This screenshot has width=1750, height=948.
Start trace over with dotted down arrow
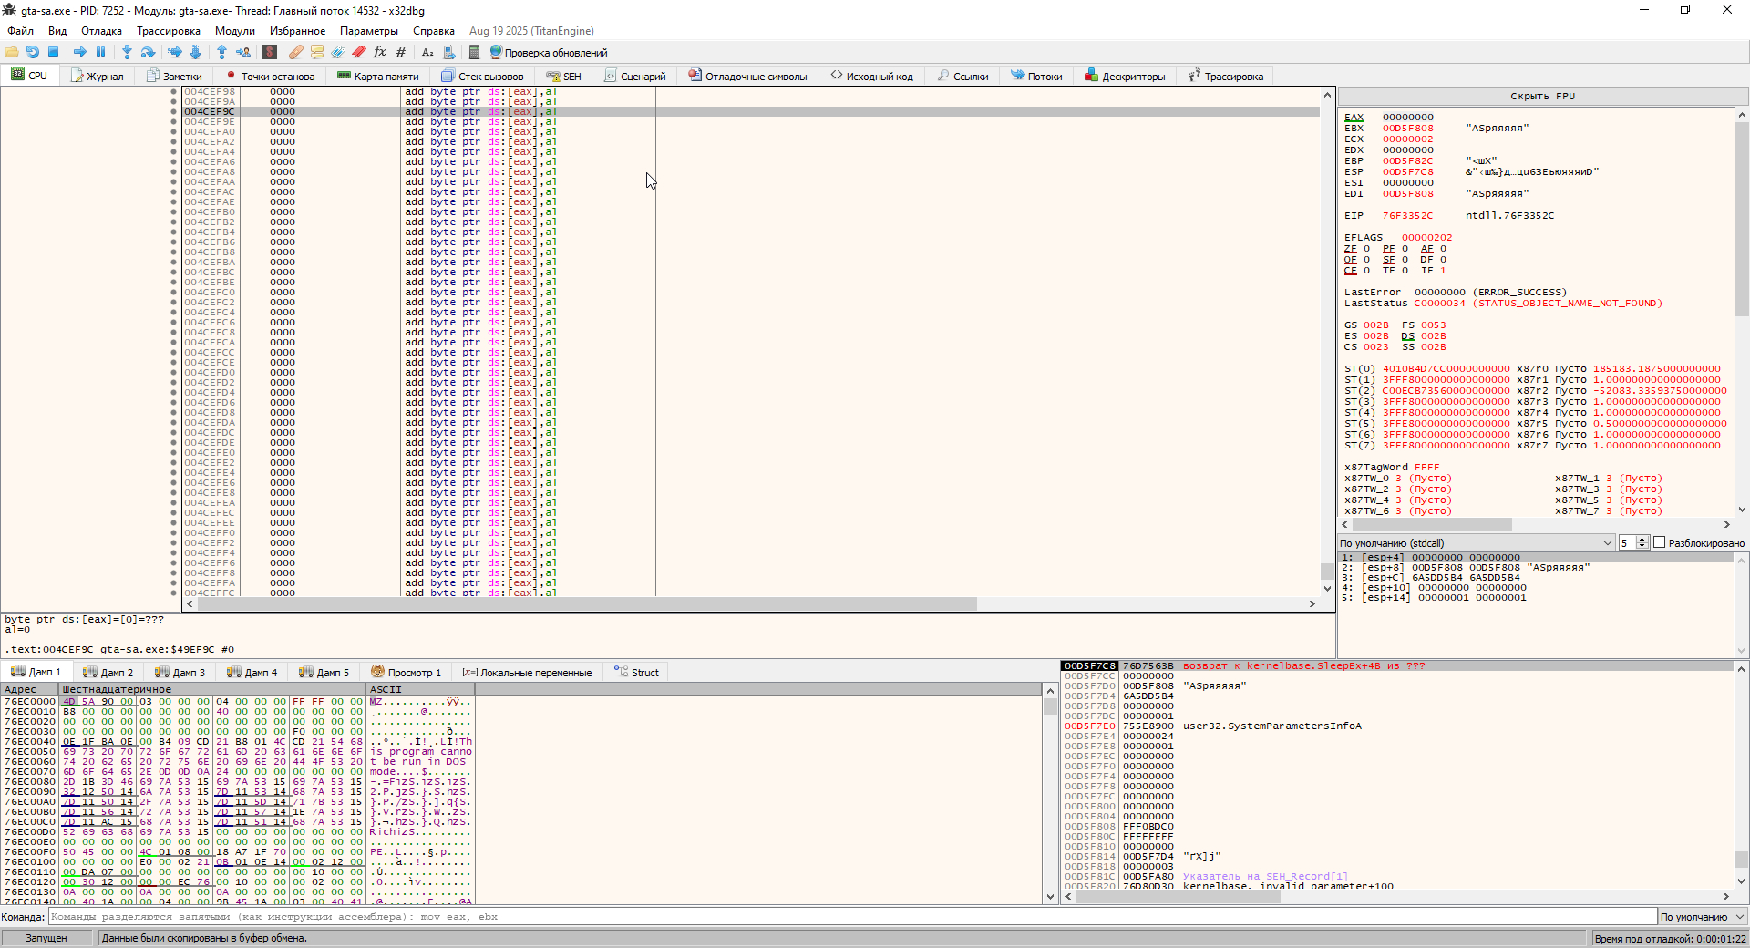click(x=195, y=52)
